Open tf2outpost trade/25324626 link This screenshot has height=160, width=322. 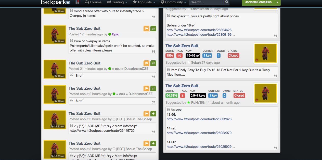[199, 30]
